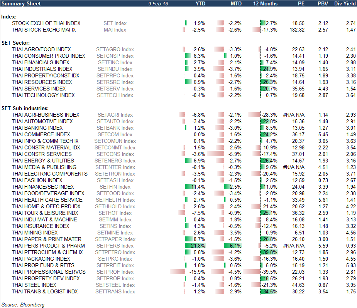This screenshot has width=357, height=308.
Task: Click the -28.3% value for Agri-Business
Action: [269, 115]
